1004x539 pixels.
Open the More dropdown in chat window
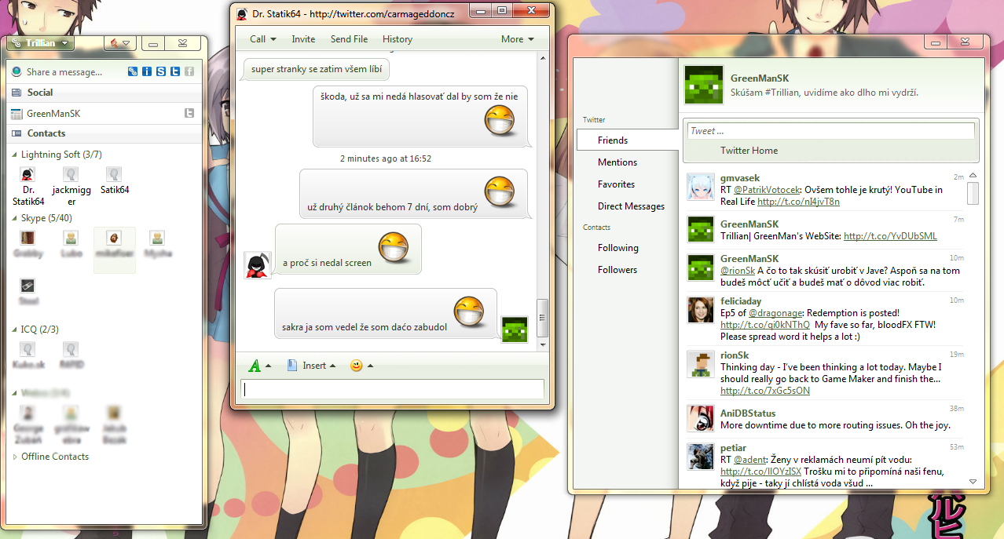pos(518,39)
